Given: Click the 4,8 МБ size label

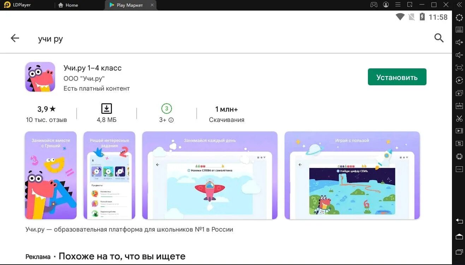Looking at the screenshot, I should pos(107,120).
